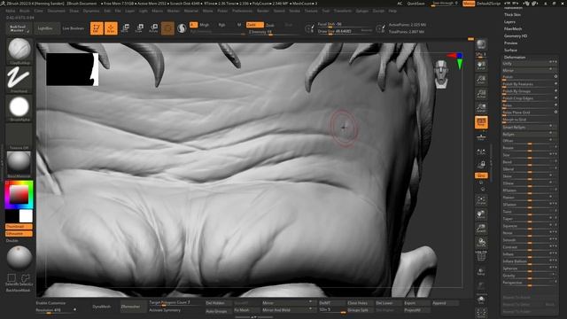Toggle the Floor grid button
Screen dimensions: 567x319
[x=481, y=136]
